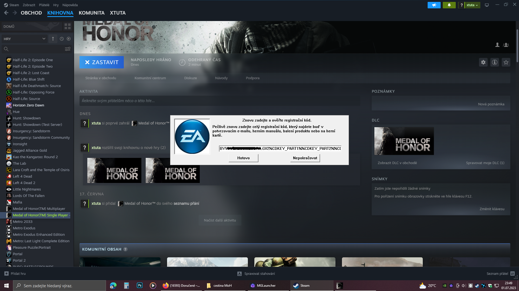View friends who play via single-person icon
The height and width of the screenshot is (291, 519).
pos(497,45)
